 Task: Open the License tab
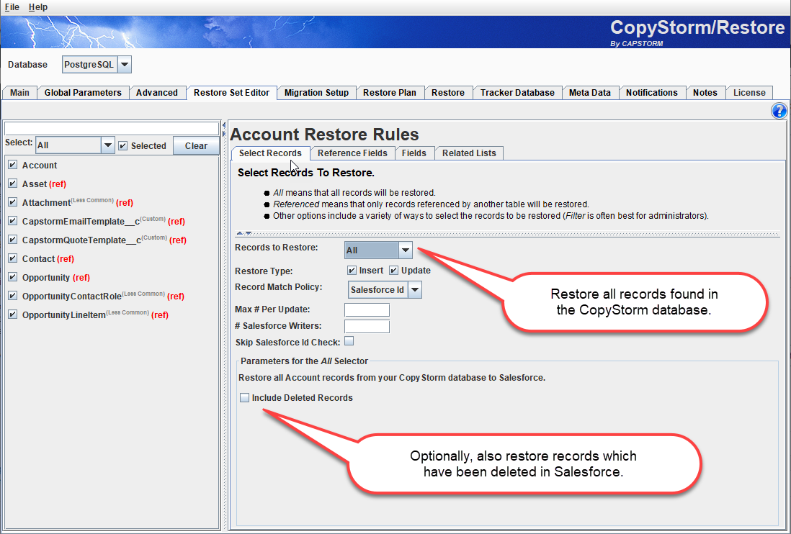point(749,93)
